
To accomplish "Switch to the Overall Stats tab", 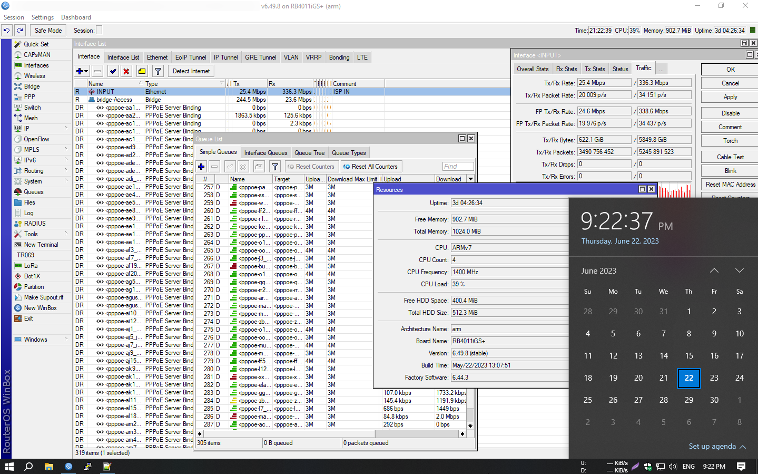I will [533, 69].
